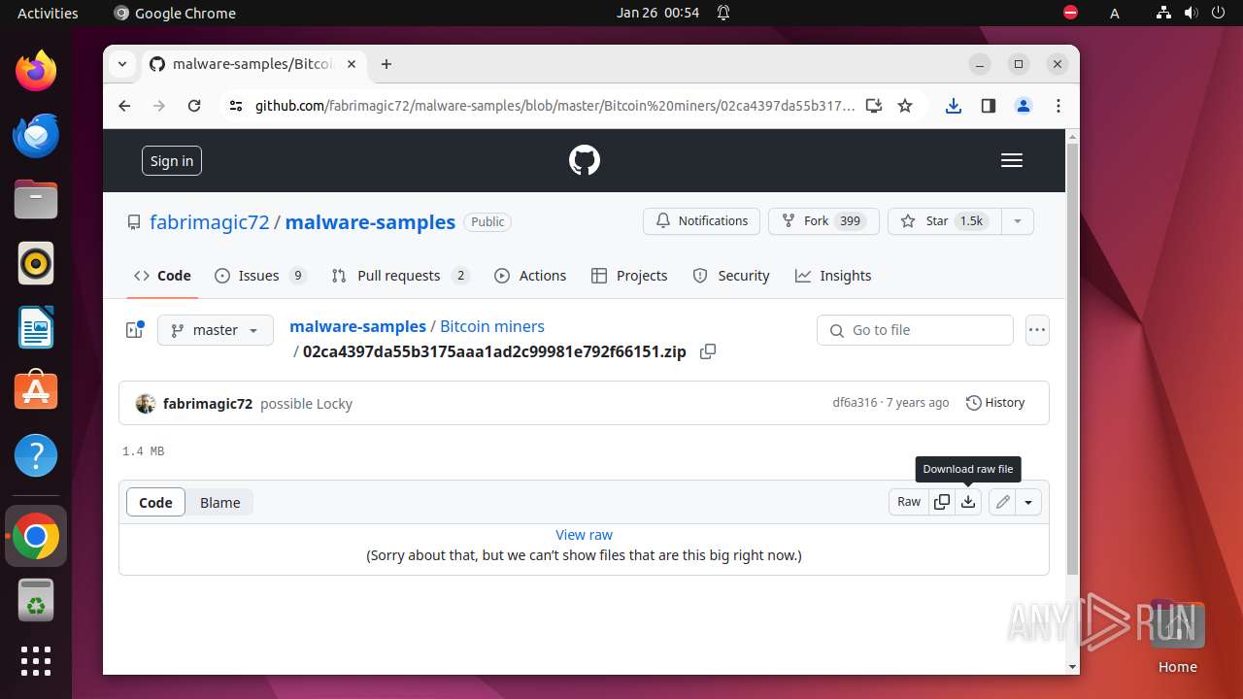This screenshot has height=699, width=1243.
Task: Open Ubuntu Software from the dock
Action: (x=36, y=391)
